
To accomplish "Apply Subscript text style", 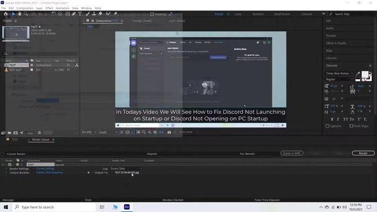I will tap(365, 119).
